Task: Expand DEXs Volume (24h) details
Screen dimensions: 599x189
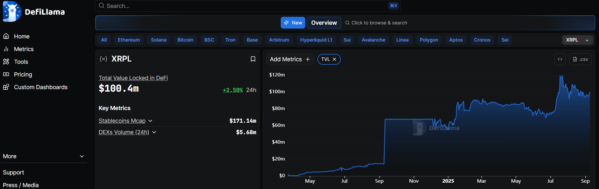Action: pos(154,132)
